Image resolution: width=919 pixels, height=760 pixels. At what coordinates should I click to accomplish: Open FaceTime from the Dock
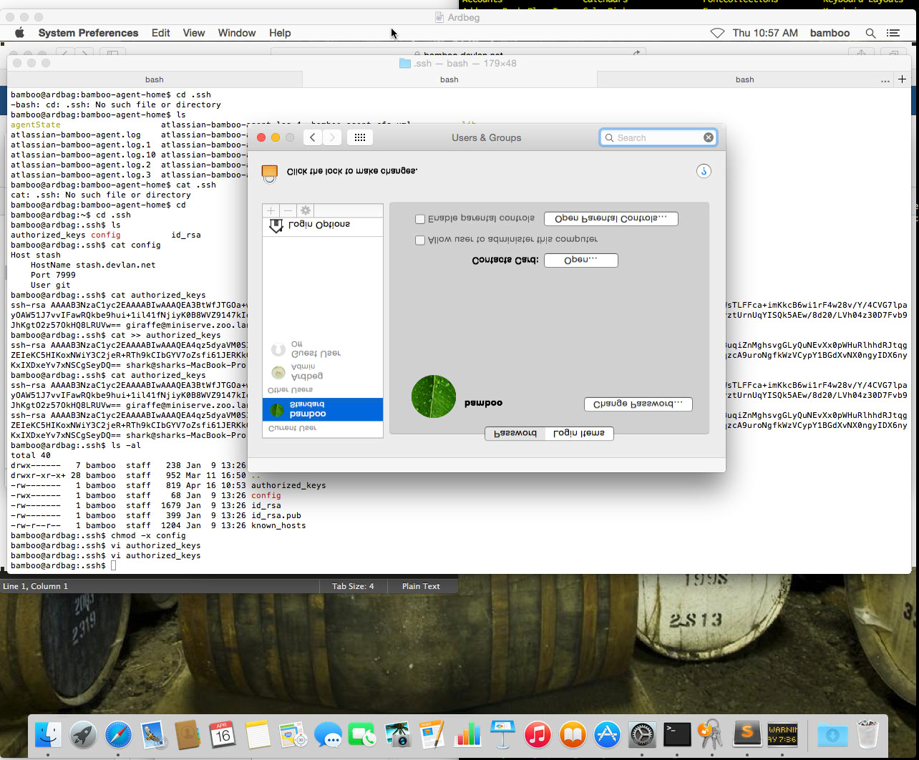tap(363, 734)
